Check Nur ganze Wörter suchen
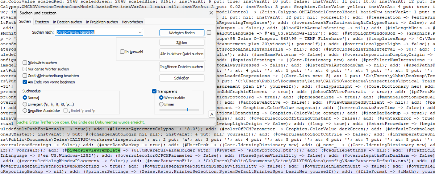Image resolution: width=435 pixels, height=195 pixels. pyautogui.click(x=25, y=69)
